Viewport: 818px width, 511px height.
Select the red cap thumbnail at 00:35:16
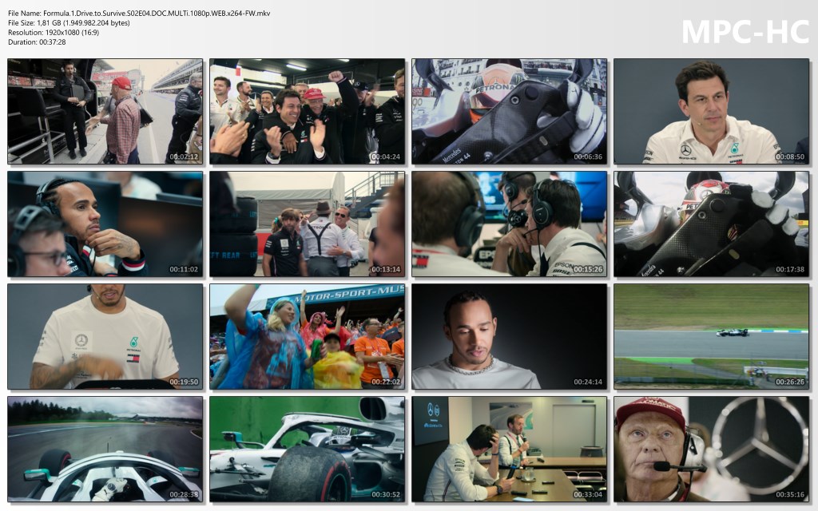point(711,449)
